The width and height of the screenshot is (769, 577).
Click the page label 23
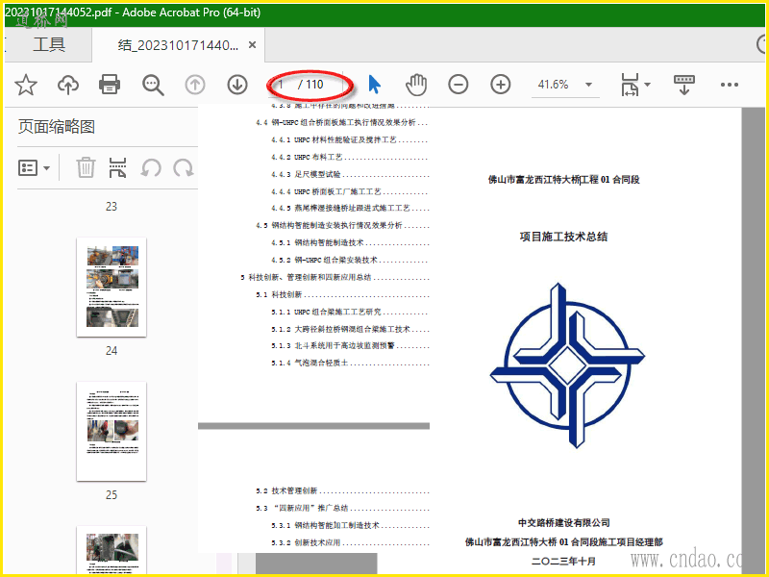click(x=112, y=207)
